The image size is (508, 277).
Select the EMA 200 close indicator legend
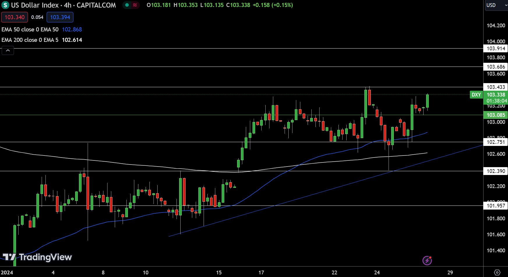(x=30, y=40)
